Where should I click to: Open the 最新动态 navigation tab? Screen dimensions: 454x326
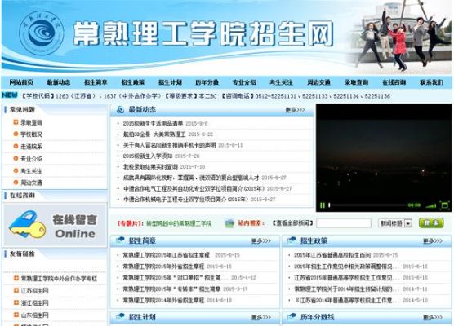click(59, 82)
